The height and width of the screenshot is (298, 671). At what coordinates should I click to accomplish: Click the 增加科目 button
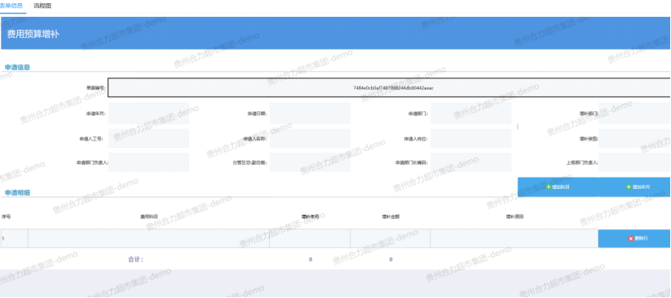pyautogui.click(x=558, y=187)
